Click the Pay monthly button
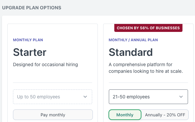Viewport: 195px width, 122px height. tap(53, 115)
